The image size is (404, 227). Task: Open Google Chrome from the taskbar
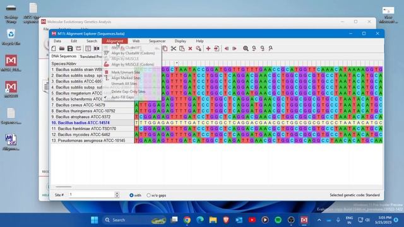187,220
